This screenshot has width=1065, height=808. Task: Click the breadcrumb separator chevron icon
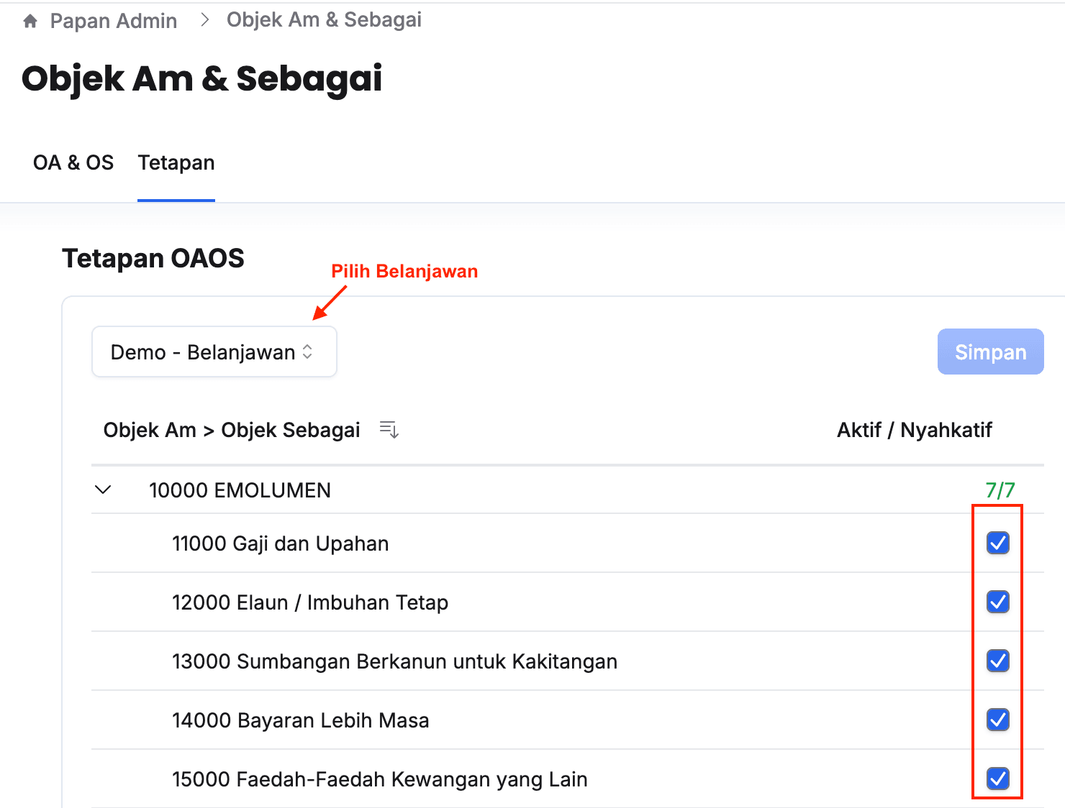tap(205, 20)
